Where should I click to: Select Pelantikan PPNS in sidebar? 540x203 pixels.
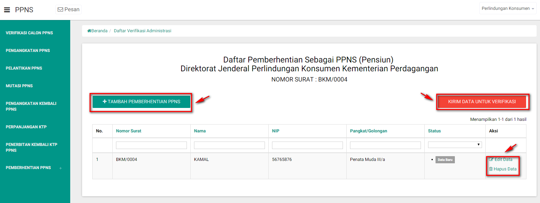[24, 68]
